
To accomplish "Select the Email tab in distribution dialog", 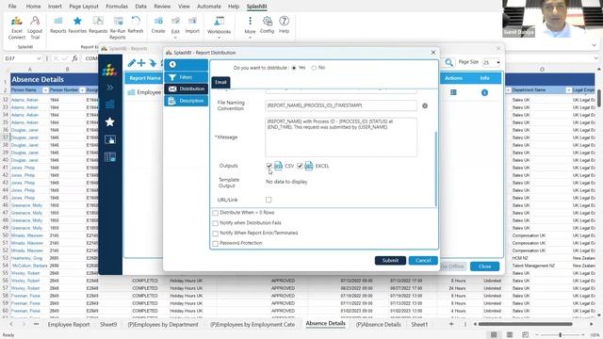I will 220,82.
